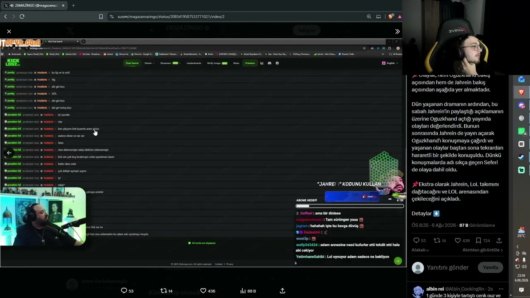The height and width of the screenshot is (298, 530).
Task: Bookmark the post, icon showing 724
Action: click(478, 240)
